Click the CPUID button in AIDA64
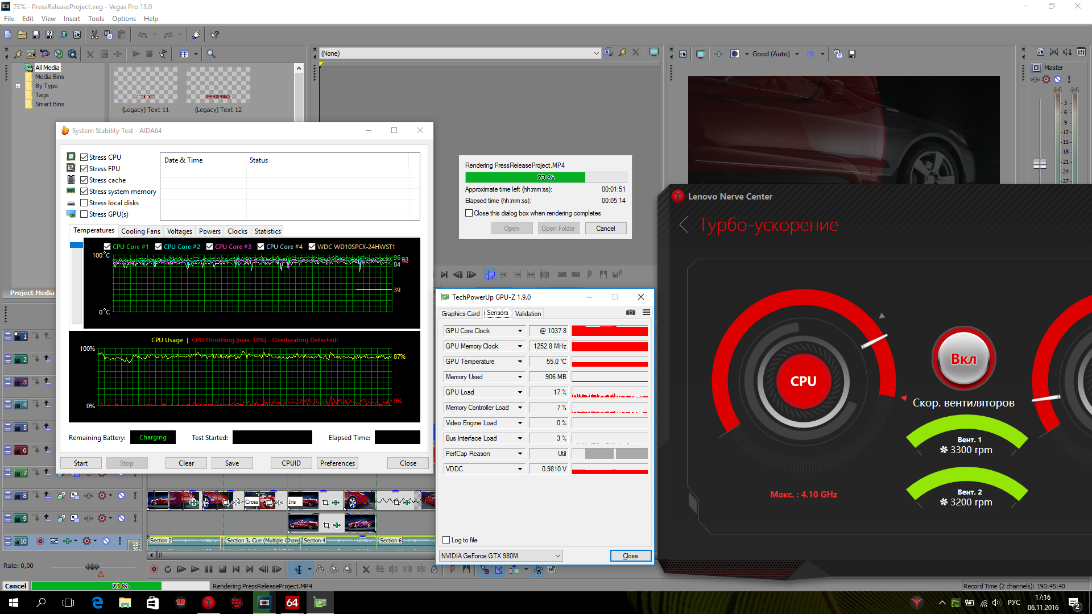This screenshot has height=614, width=1092. (291, 463)
